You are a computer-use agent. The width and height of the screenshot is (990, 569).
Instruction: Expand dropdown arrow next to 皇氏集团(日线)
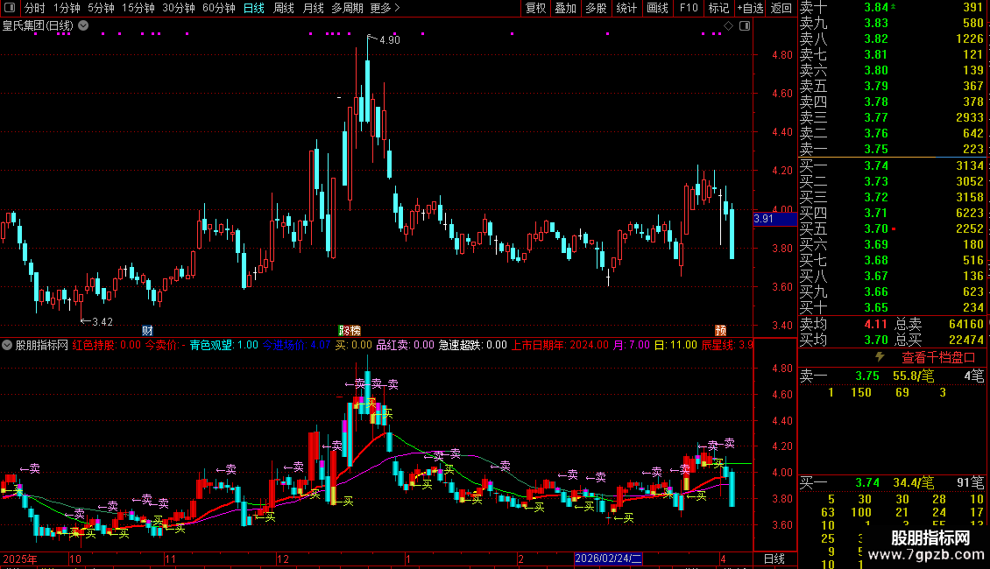tap(83, 26)
